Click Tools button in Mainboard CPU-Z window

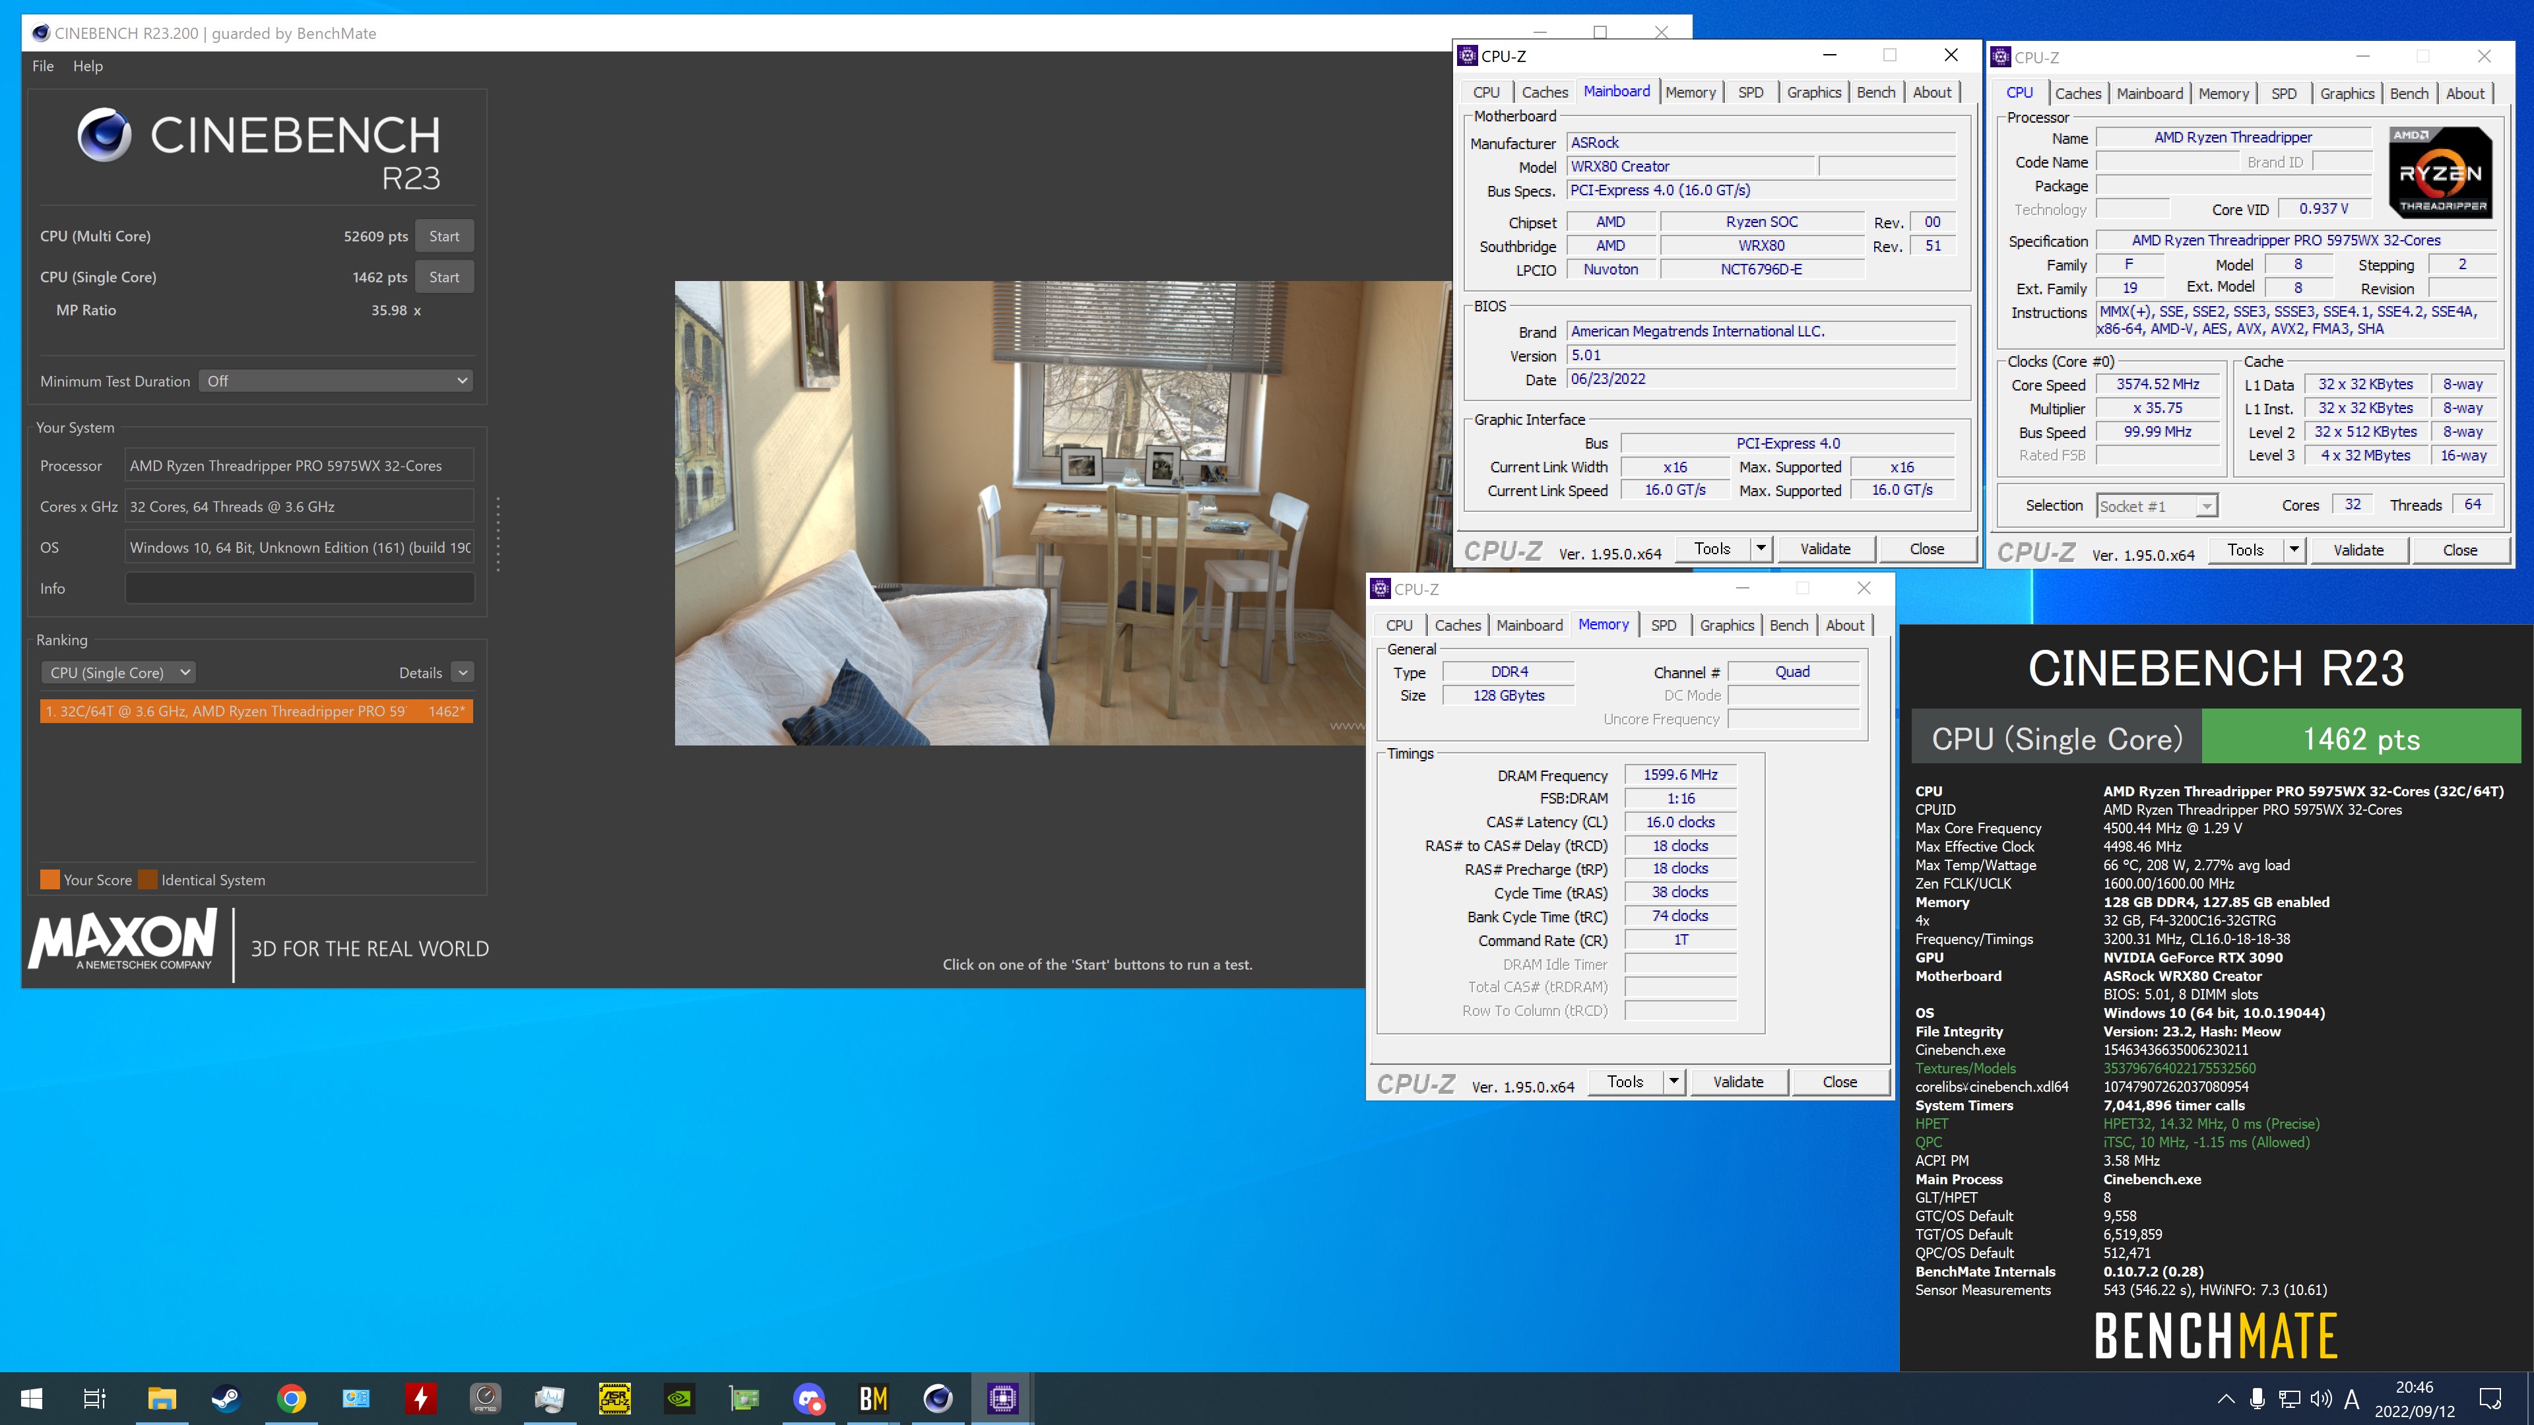[1712, 549]
